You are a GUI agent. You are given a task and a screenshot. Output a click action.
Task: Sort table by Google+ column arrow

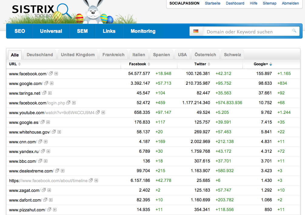[x=271, y=64]
